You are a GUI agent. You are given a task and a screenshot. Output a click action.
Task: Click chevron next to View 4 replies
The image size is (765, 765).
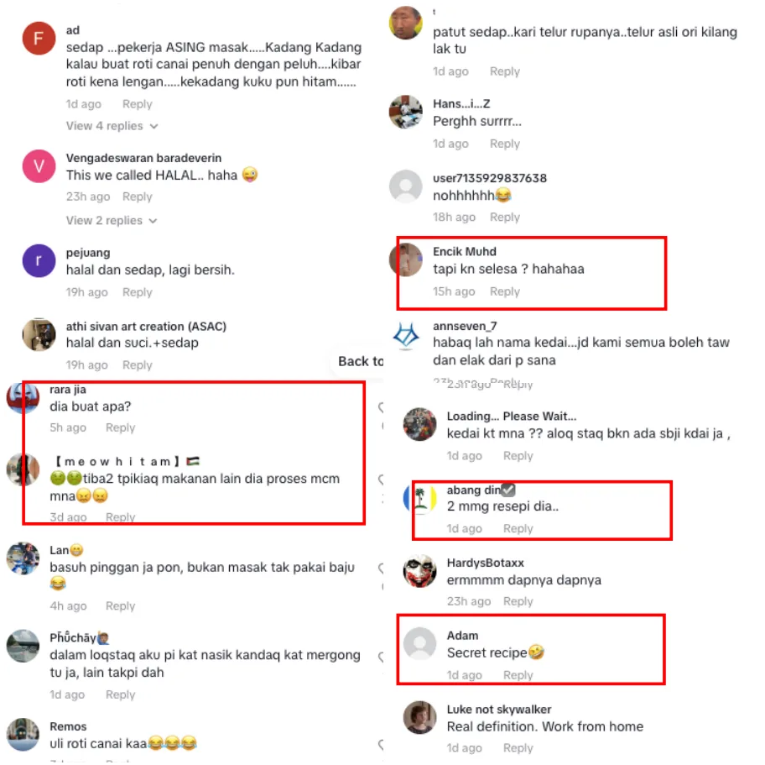pyautogui.click(x=154, y=127)
